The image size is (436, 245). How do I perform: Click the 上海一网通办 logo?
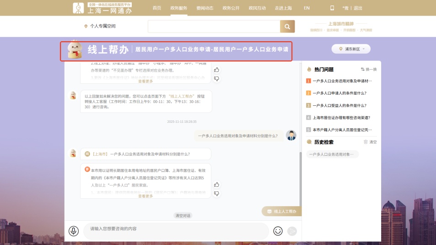tap(102, 8)
